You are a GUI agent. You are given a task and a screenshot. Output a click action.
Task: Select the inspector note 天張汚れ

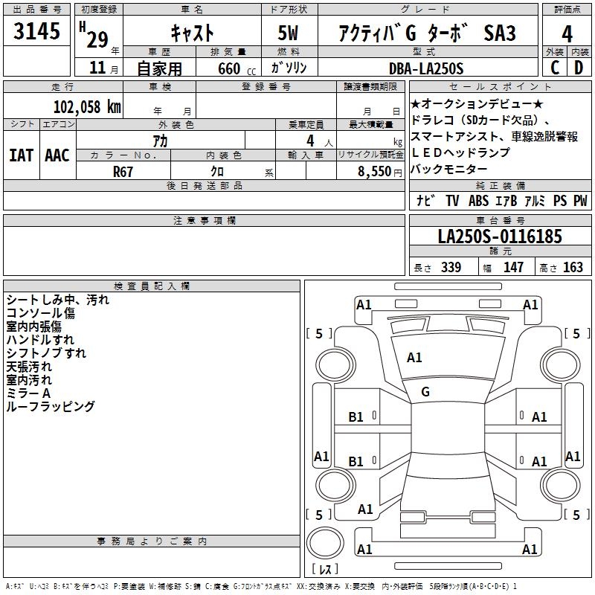click(x=29, y=367)
